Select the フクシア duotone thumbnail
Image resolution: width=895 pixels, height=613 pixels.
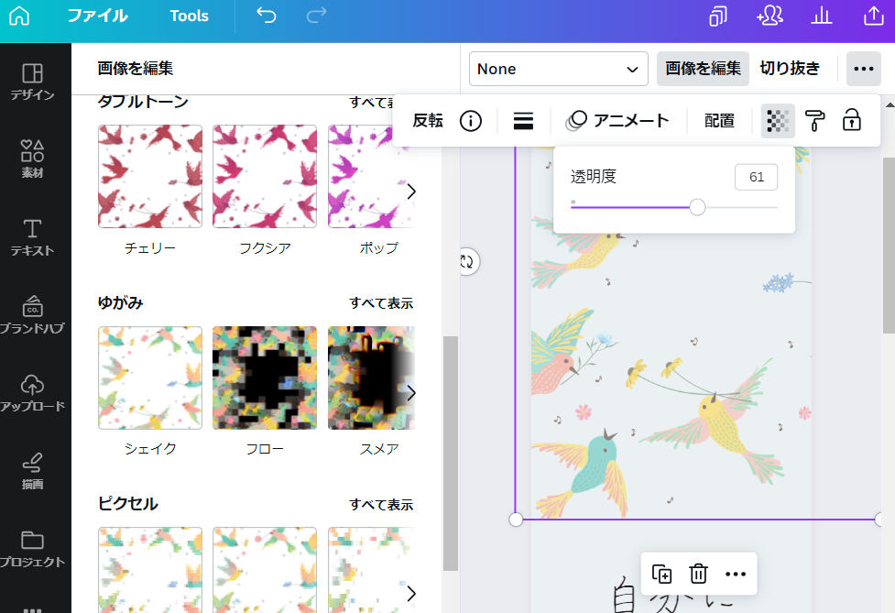pyautogui.click(x=265, y=176)
